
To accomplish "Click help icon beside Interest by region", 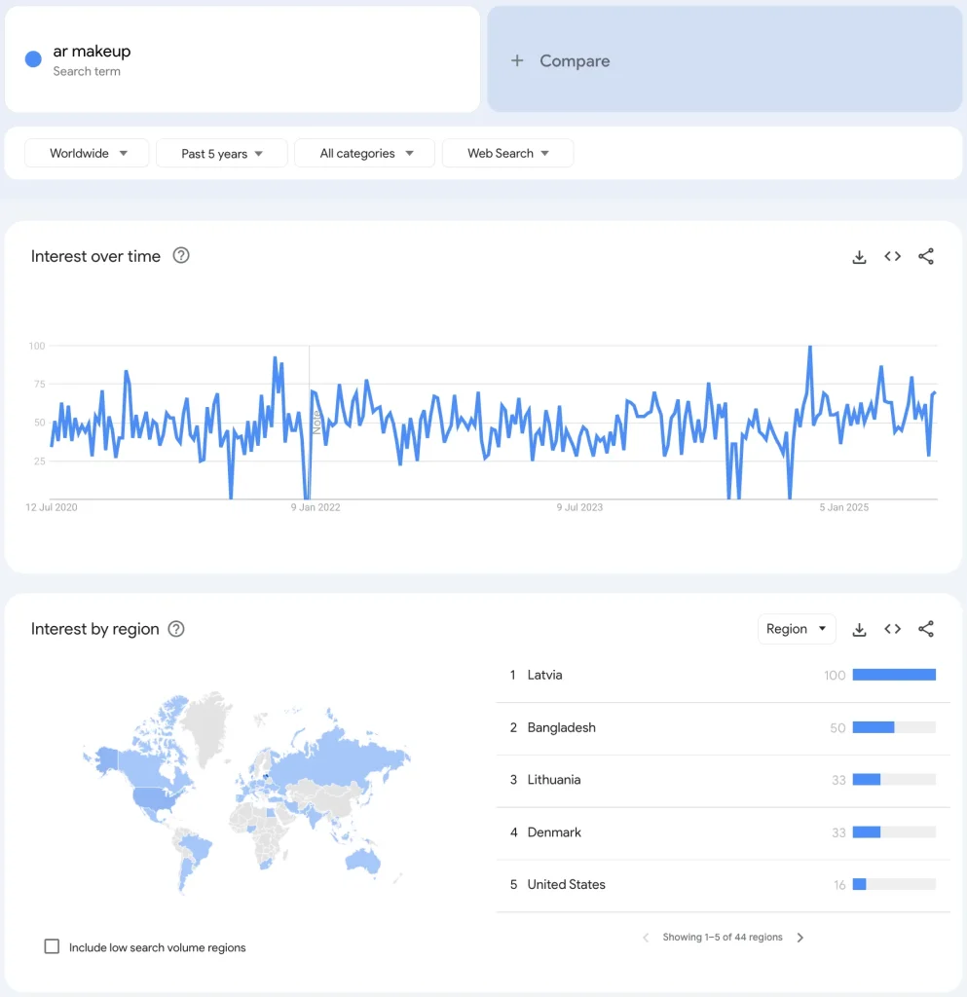I will point(176,629).
